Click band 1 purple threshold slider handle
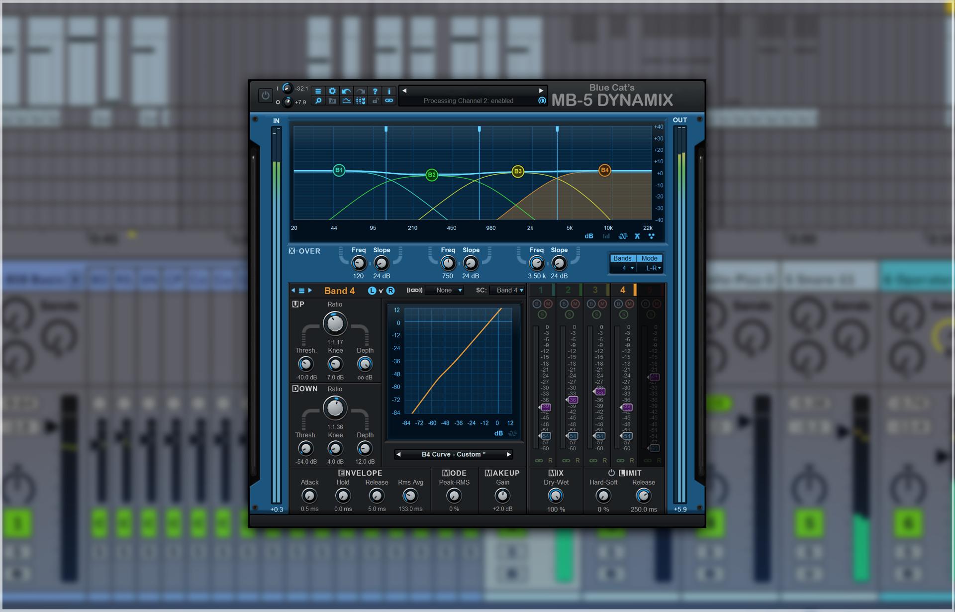The width and height of the screenshot is (955, 612). point(545,407)
